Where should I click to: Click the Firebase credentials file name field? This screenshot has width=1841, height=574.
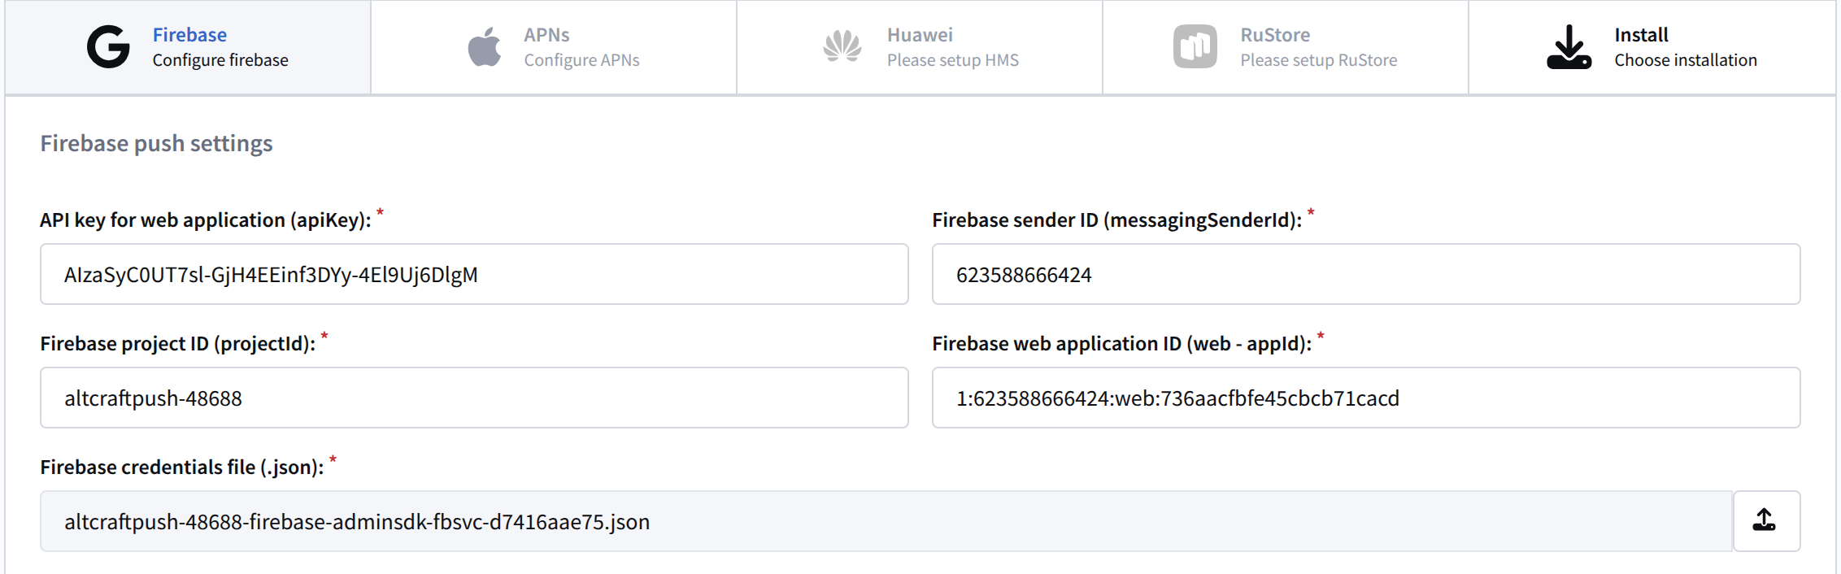(886, 521)
